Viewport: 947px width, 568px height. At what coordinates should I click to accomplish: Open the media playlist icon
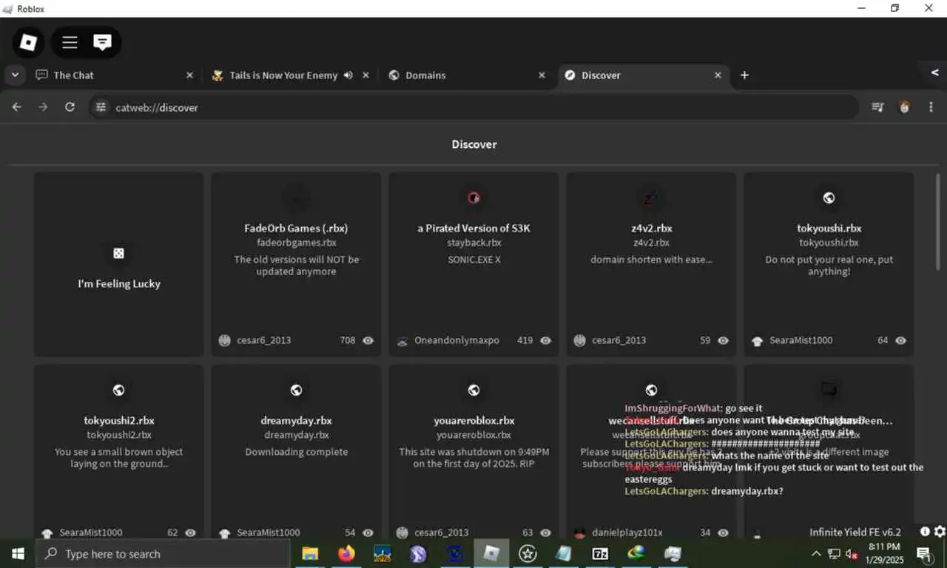[877, 107]
